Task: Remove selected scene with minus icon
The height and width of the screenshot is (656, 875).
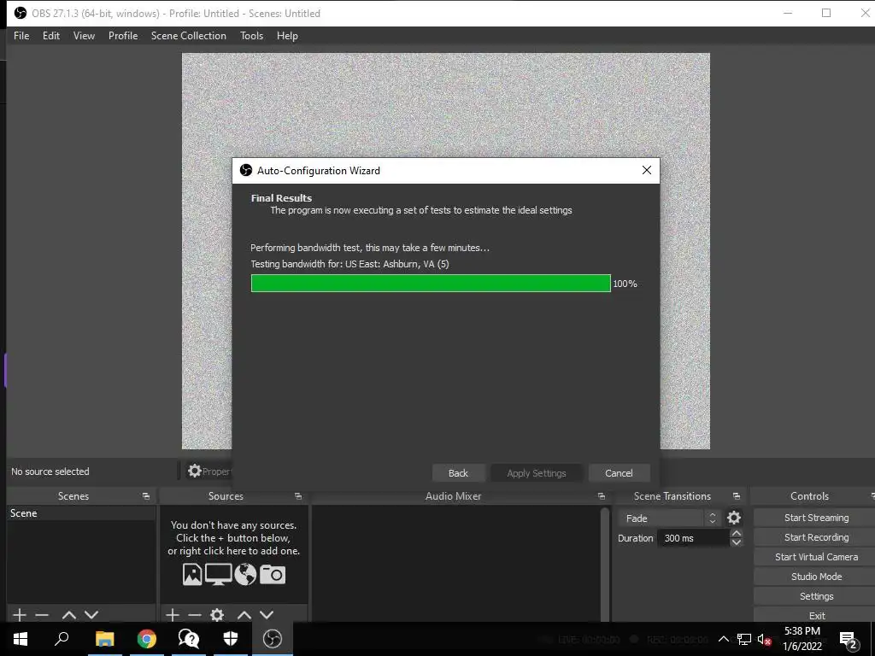Action: [x=42, y=615]
